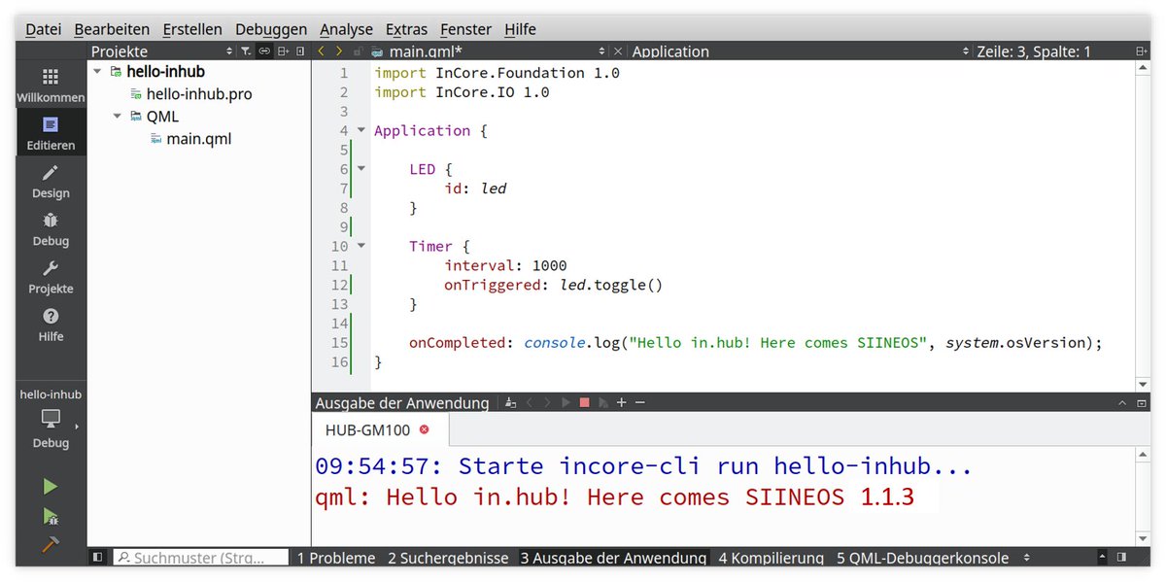Toggle synchronize with editor link icon
1166x582 pixels.
263,51
